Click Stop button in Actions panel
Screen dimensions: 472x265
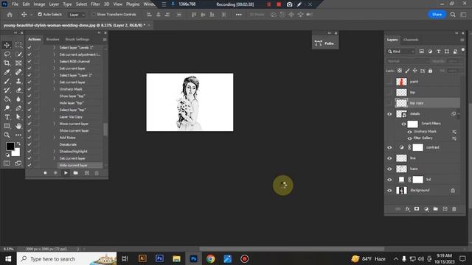click(x=45, y=173)
